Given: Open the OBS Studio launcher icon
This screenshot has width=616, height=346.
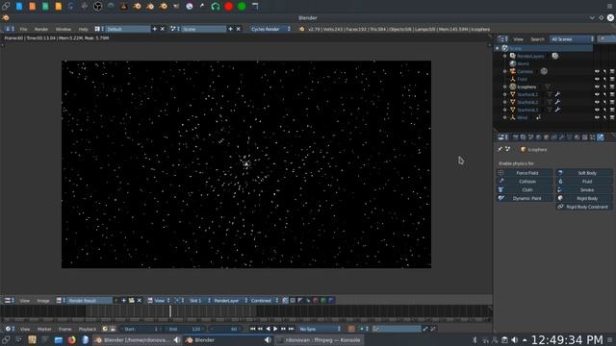Looking at the screenshot, I should pos(97,6).
